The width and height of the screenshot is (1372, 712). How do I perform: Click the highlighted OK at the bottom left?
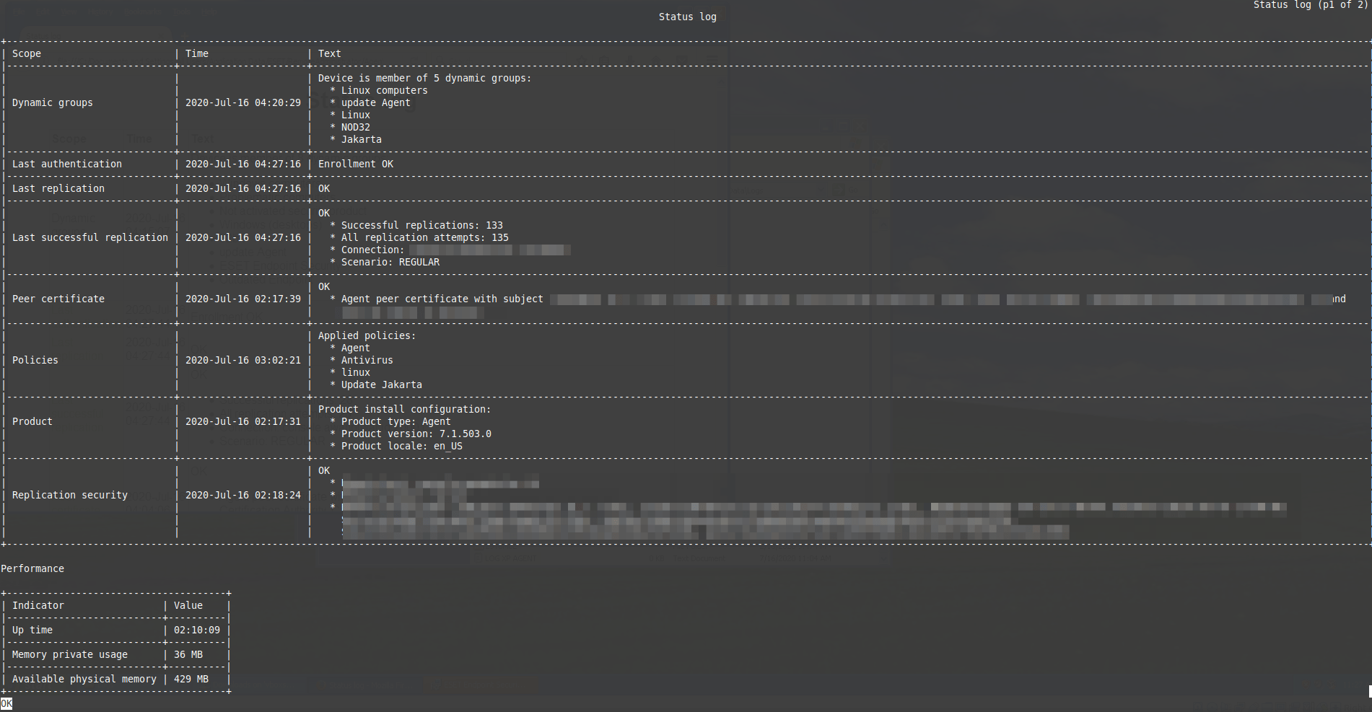(x=6, y=703)
